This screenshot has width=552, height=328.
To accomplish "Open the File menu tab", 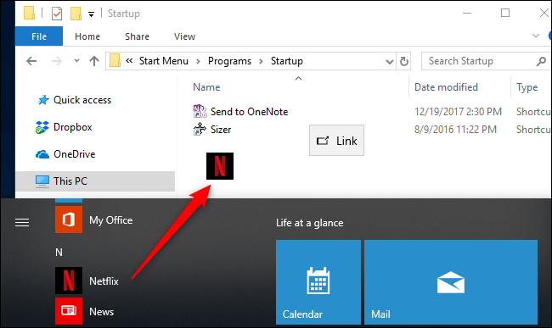I will (39, 36).
